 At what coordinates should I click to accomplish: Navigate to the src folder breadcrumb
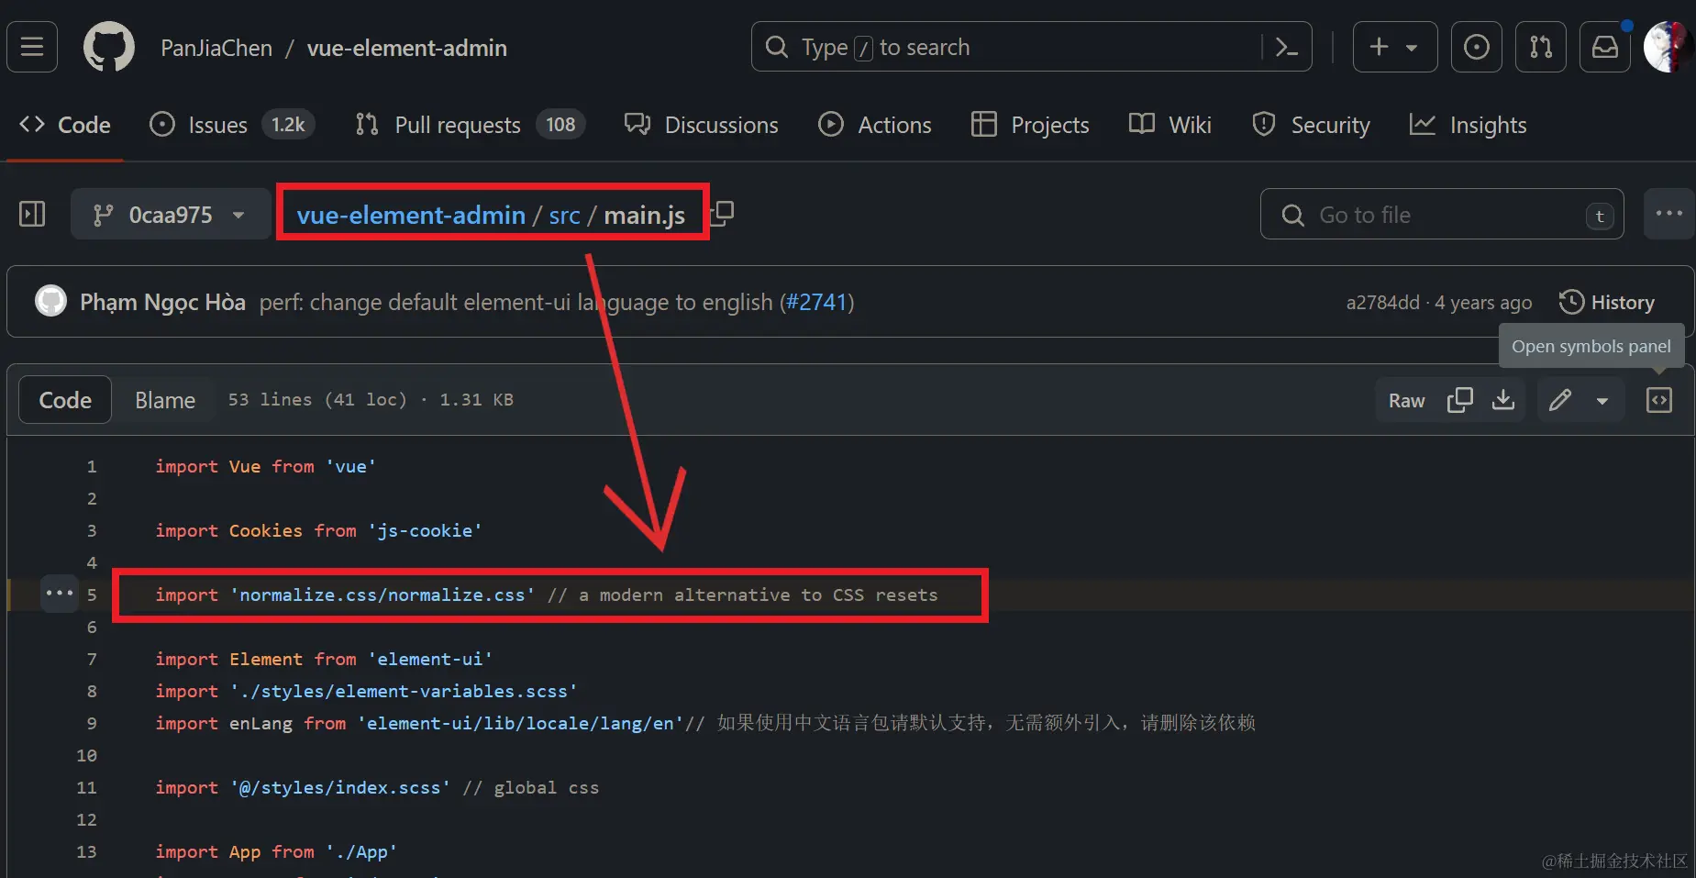tap(564, 216)
